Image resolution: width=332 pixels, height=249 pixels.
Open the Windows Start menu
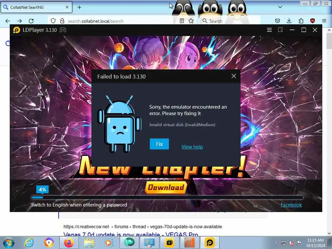click(x=8, y=243)
